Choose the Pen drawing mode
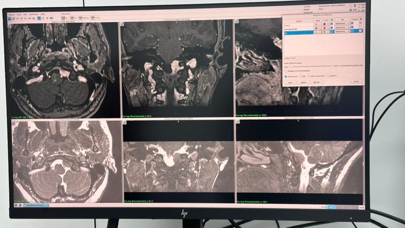Image resolution: width=405 pixels, height=228 pixels. (300, 76)
